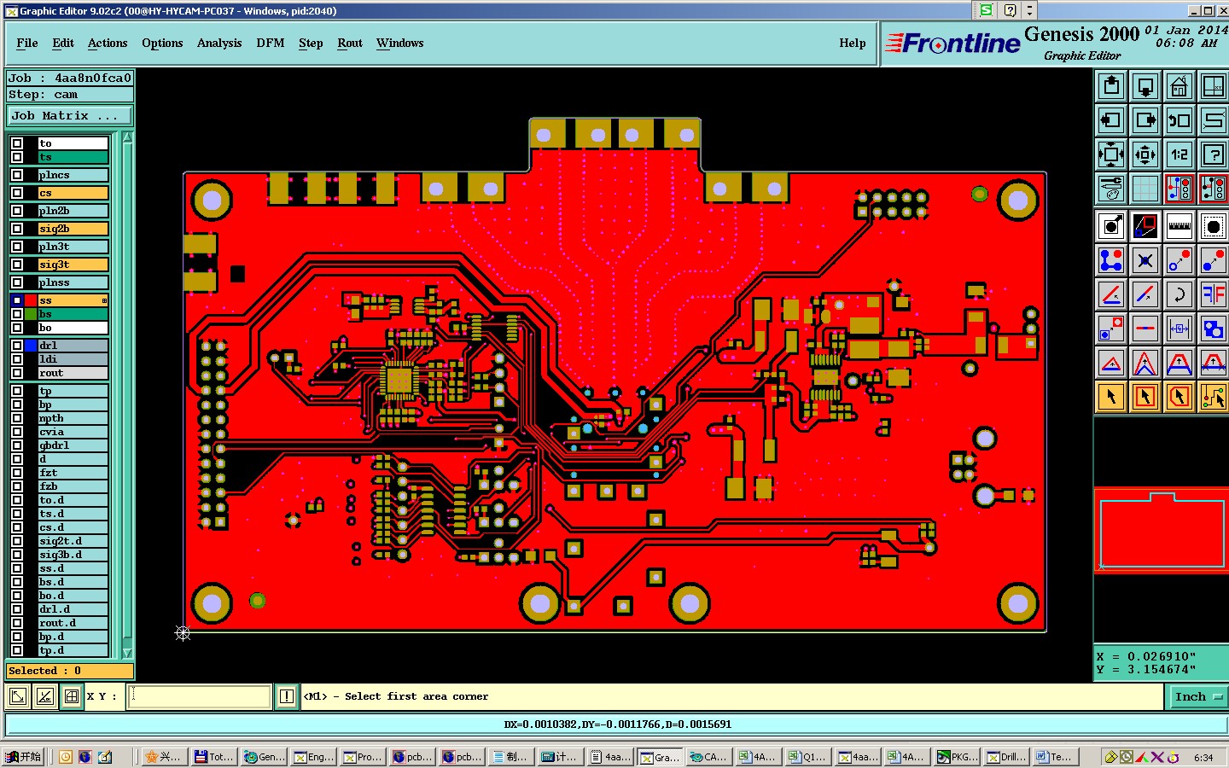Click the Help menu button
Screen dimensions: 1229x768
(852, 43)
